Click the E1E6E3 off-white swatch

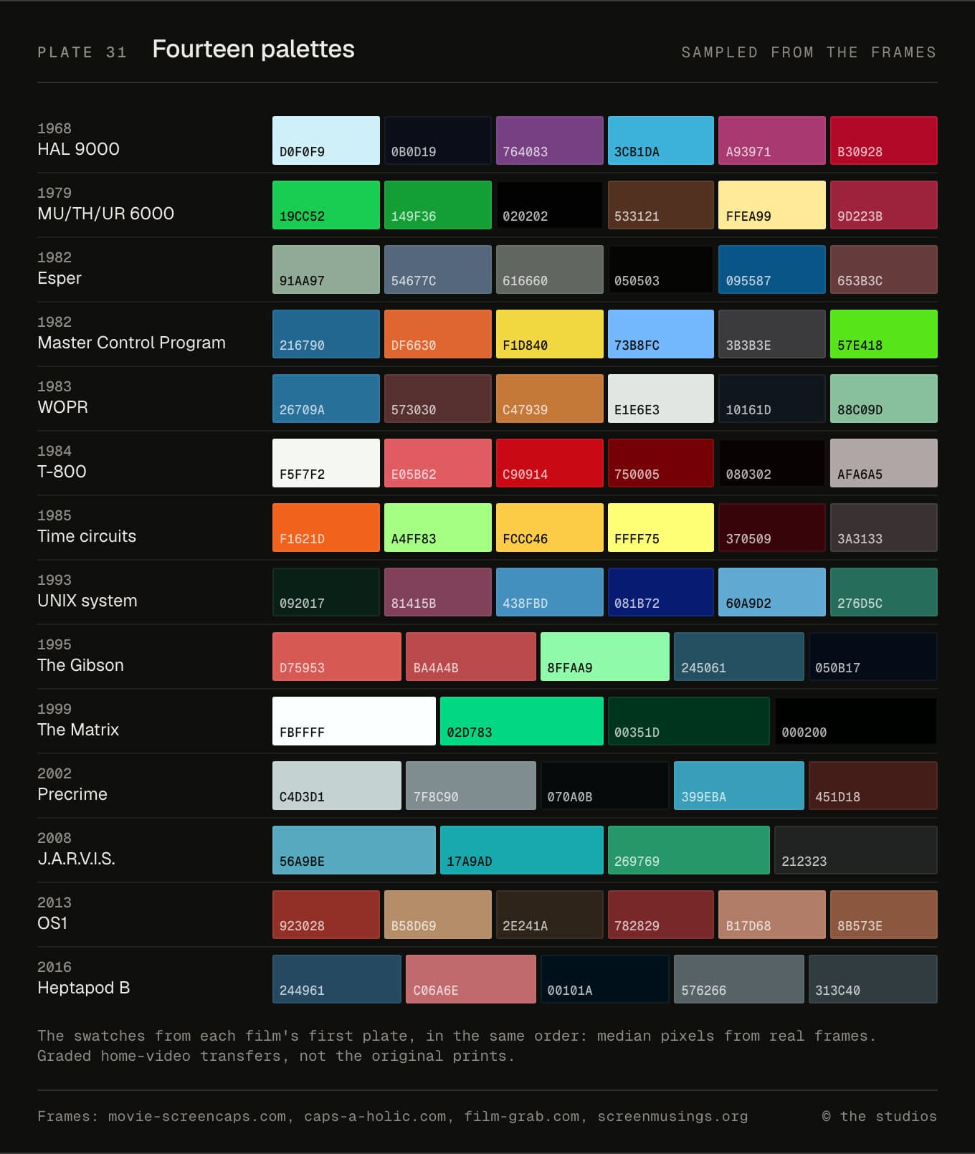click(x=661, y=399)
